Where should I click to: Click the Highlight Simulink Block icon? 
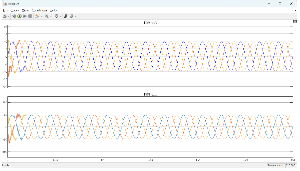37,17
